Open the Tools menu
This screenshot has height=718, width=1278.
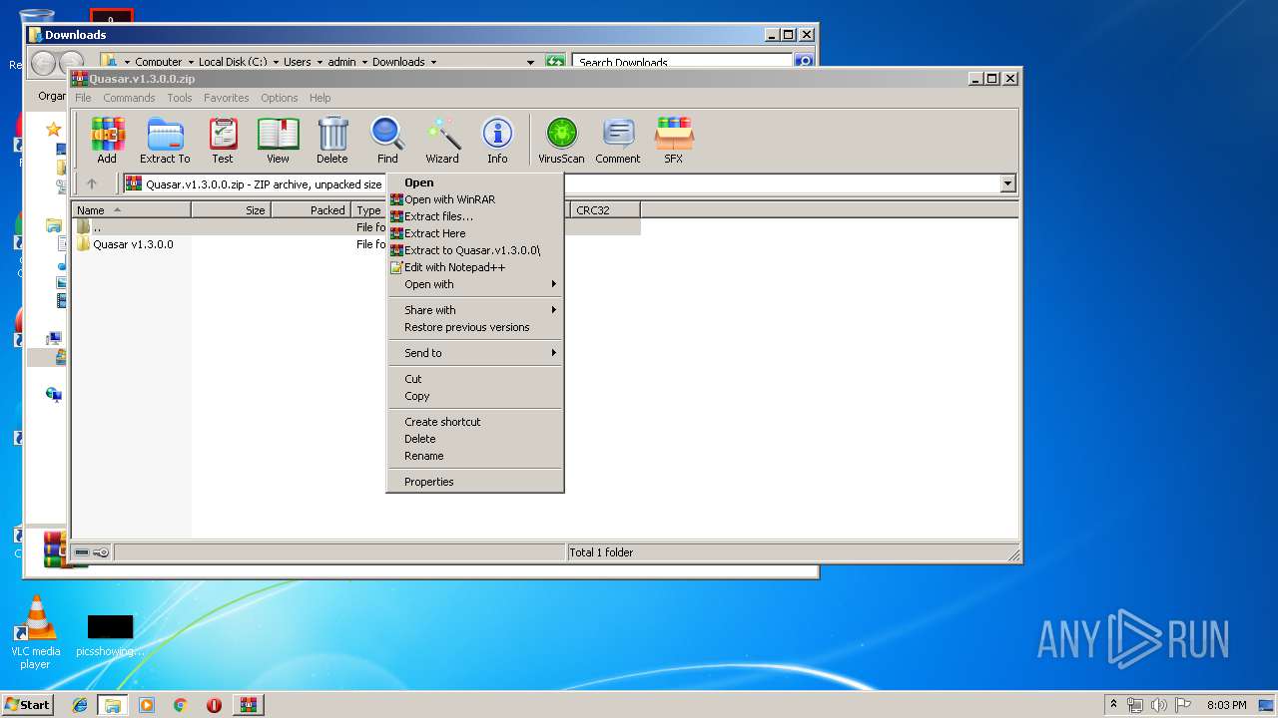[x=180, y=98]
